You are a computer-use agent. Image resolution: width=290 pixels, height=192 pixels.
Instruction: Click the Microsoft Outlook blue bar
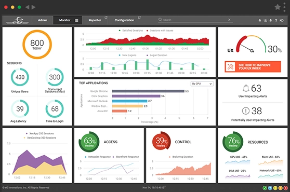129,101
